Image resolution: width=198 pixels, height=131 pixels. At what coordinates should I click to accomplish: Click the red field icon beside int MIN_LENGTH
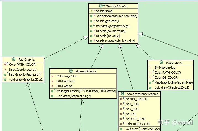[121, 99]
